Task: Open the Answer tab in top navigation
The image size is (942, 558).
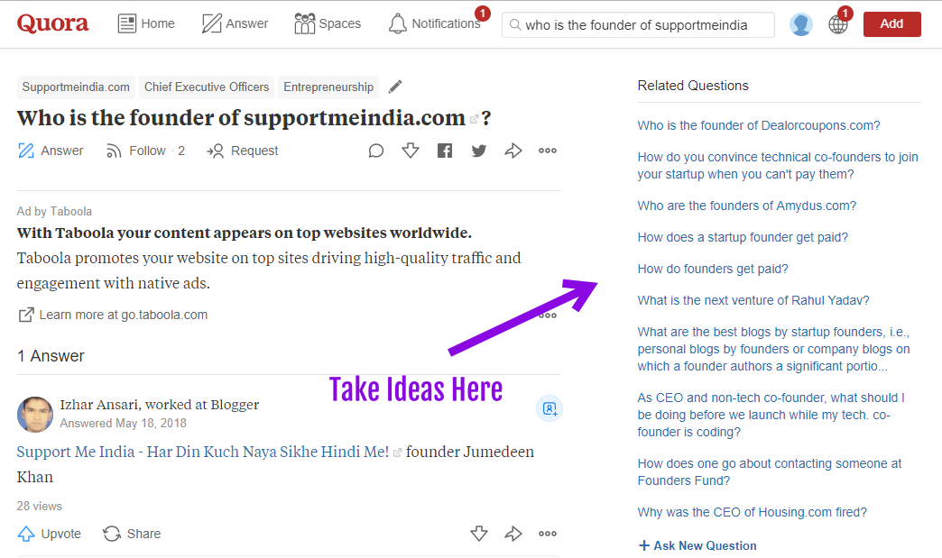Action: [235, 24]
